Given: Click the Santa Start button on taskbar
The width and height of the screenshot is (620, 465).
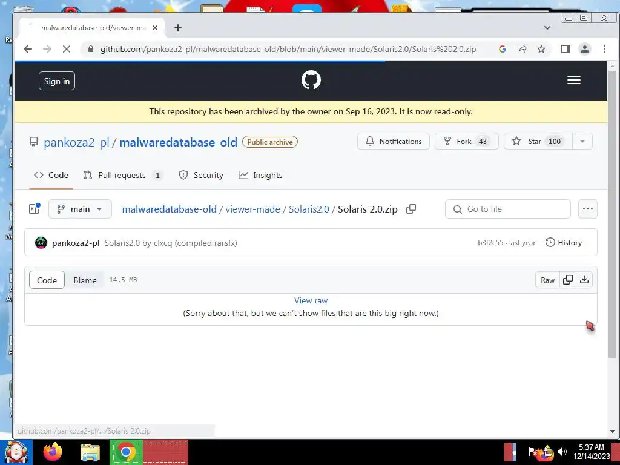Looking at the screenshot, I should (x=16, y=452).
